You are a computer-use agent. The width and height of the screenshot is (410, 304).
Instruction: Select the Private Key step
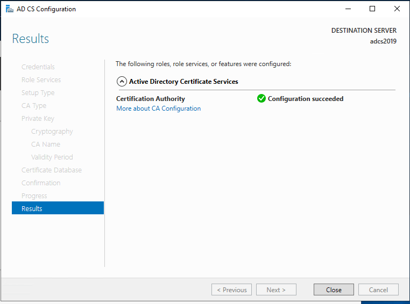click(38, 118)
